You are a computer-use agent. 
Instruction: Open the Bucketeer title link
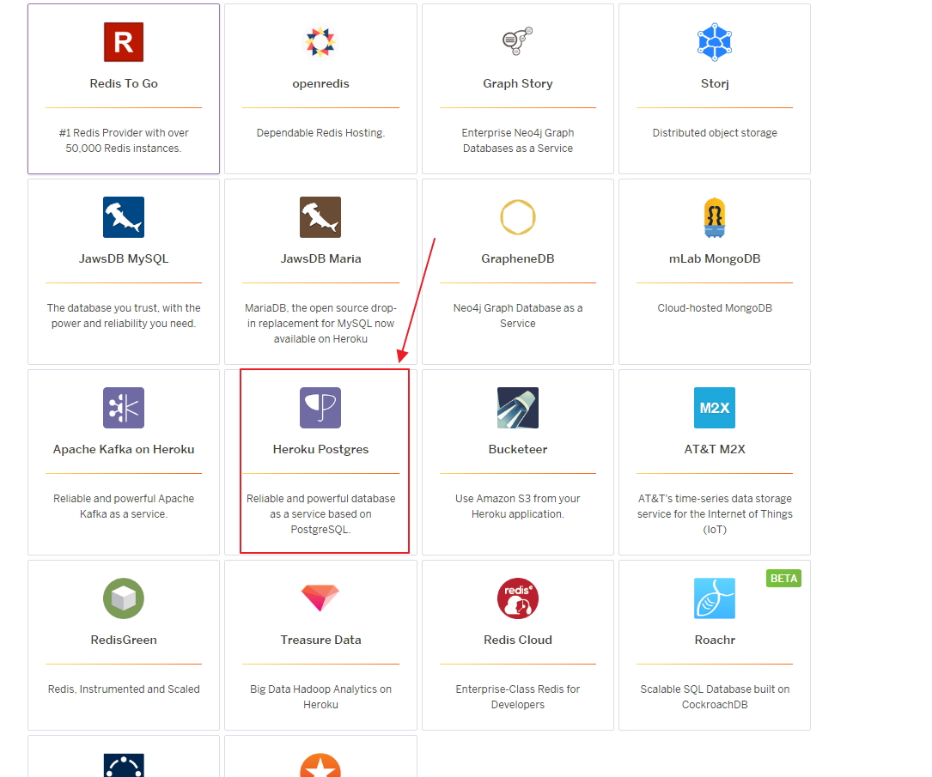pos(518,450)
